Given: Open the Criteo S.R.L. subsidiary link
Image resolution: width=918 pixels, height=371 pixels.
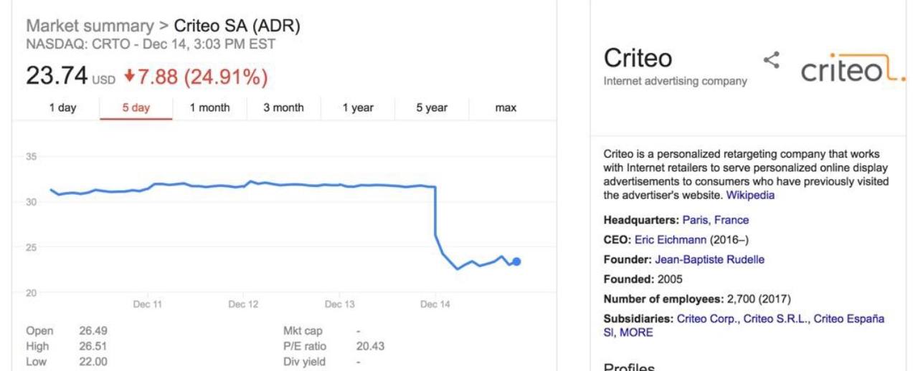Looking at the screenshot, I should [x=775, y=319].
